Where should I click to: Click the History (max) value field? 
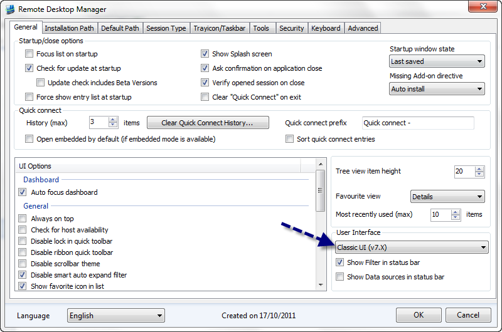(x=99, y=122)
